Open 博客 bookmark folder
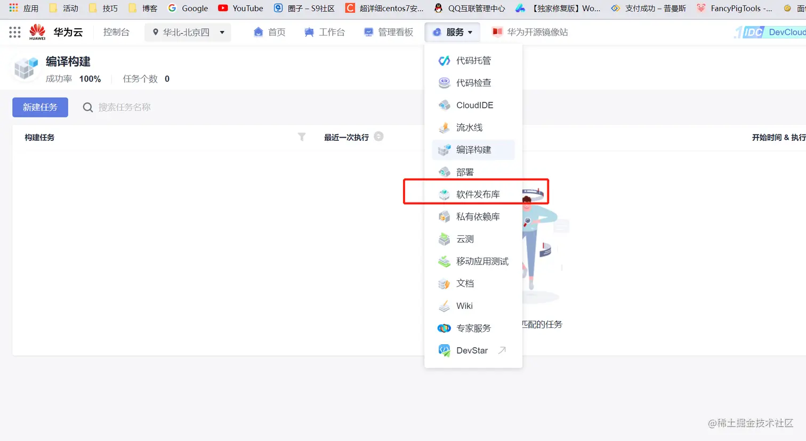The width and height of the screenshot is (806, 441). point(143,8)
